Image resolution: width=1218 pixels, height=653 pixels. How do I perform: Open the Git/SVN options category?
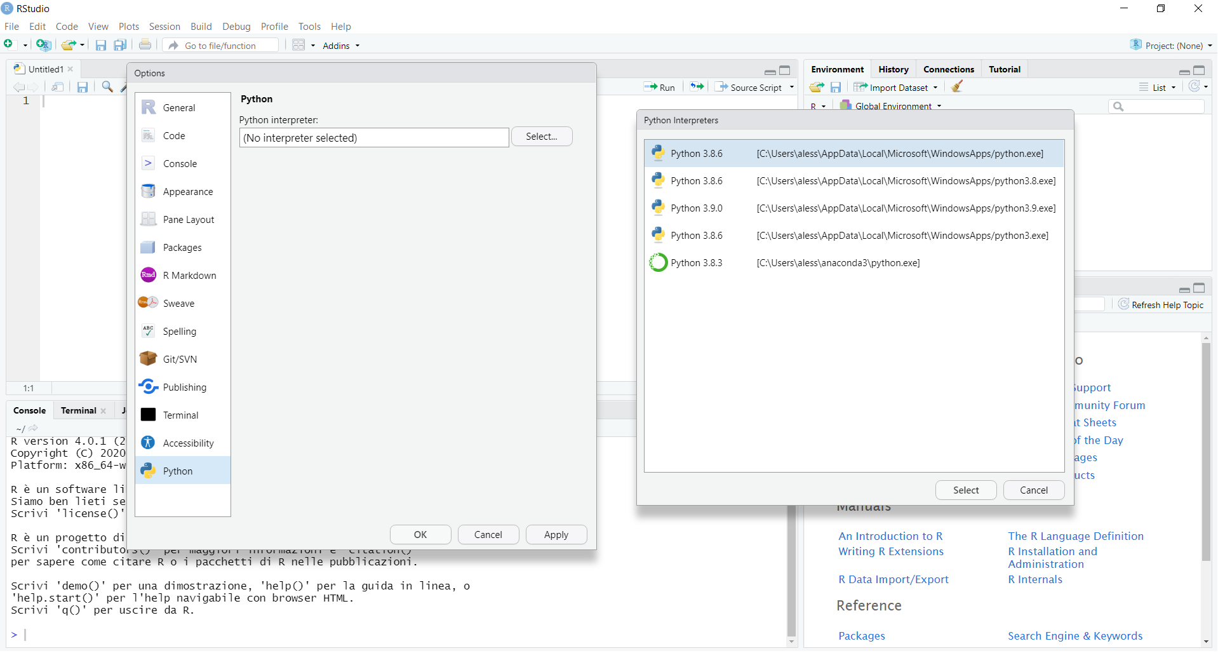[x=180, y=360]
